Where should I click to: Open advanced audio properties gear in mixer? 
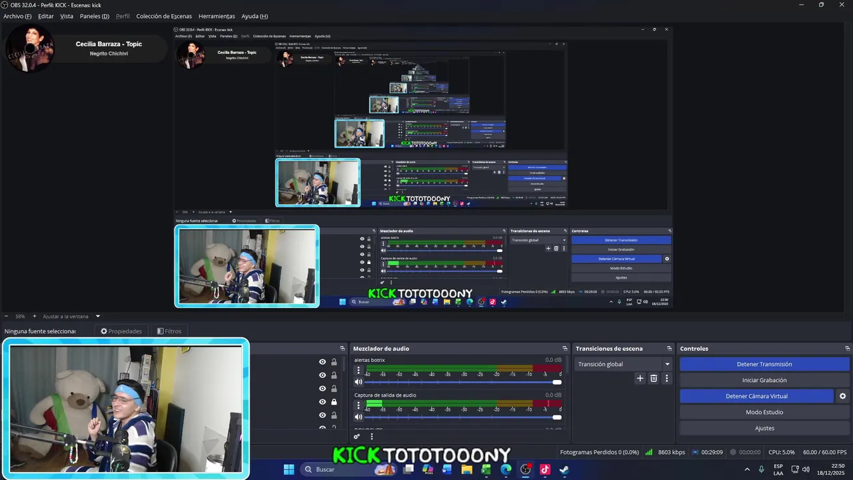coord(357,437)
